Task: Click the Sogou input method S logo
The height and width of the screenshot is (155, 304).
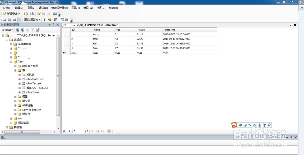Action: pos(234,125)
